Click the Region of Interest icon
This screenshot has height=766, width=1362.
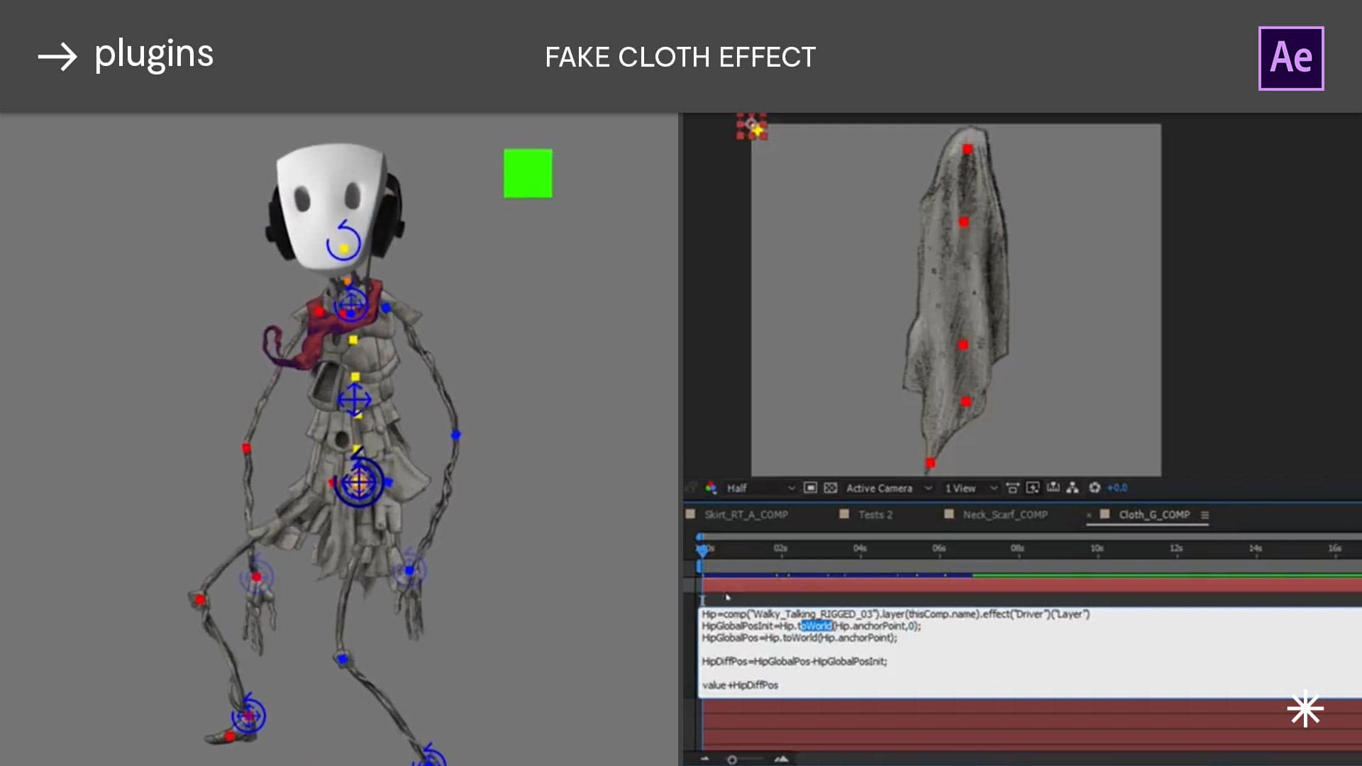pos(811,488)
